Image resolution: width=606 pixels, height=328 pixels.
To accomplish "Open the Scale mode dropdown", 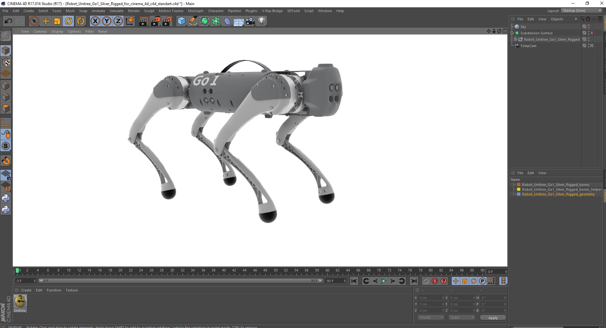I will [461, 318].
